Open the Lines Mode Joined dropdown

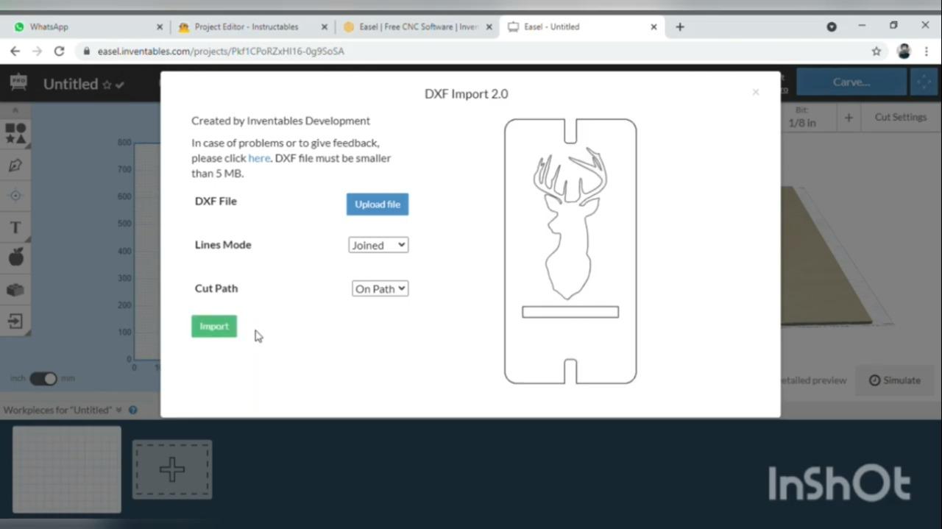point(378,245)
